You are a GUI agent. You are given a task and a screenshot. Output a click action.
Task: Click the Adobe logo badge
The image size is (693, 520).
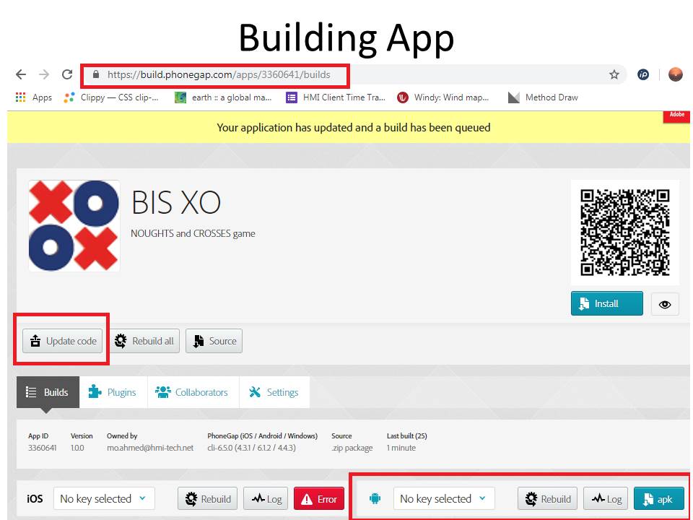[676, 116]
